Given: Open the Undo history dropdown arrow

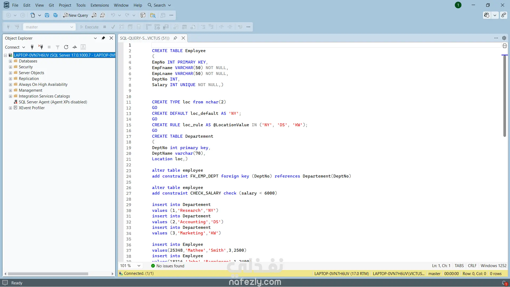Looking at the screenshot, I should [120, 15].
